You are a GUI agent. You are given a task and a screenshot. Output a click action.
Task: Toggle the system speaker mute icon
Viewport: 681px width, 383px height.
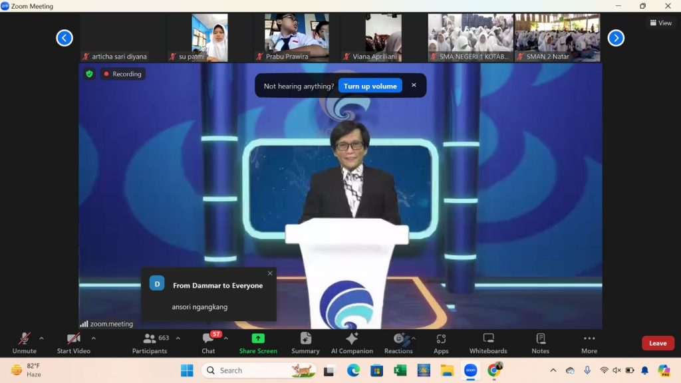616,370
